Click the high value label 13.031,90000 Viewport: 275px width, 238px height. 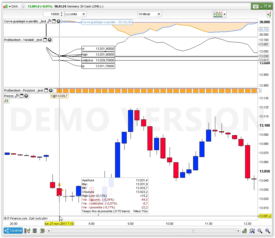(x=98, y=54)
